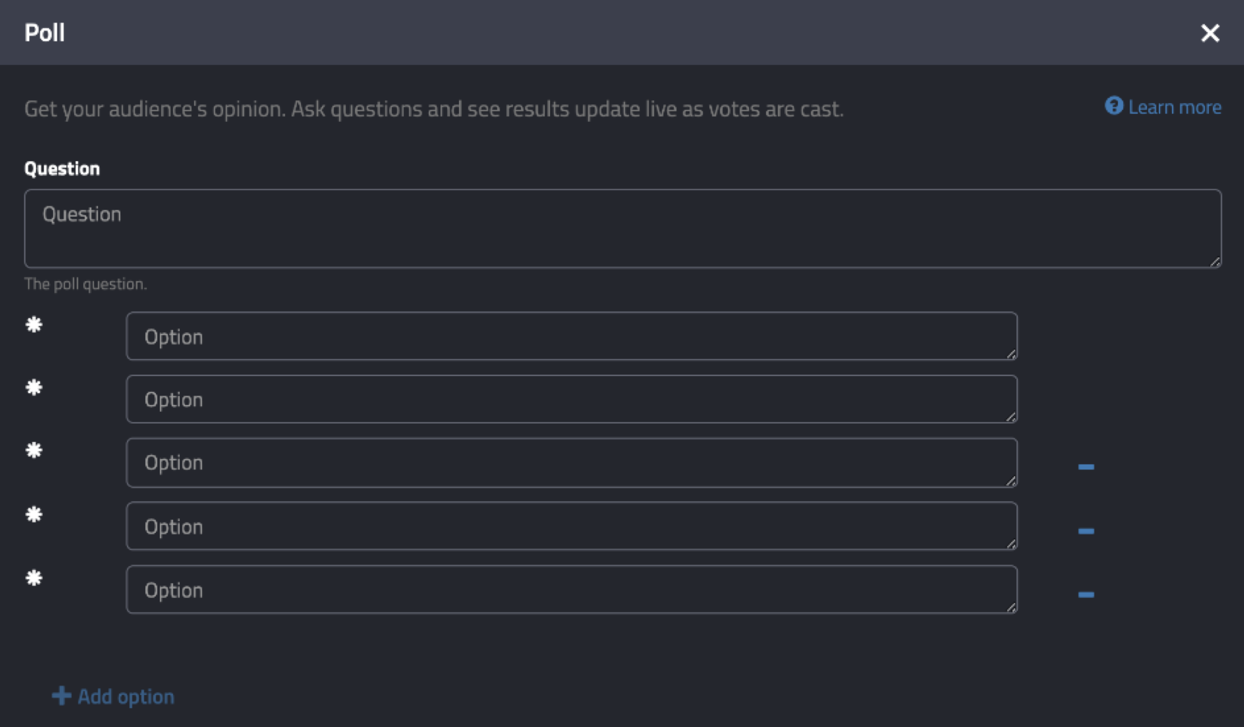
Task: Click the fourth option's asterisk handle
Action: pyautogui.click(x=34, y=515)
